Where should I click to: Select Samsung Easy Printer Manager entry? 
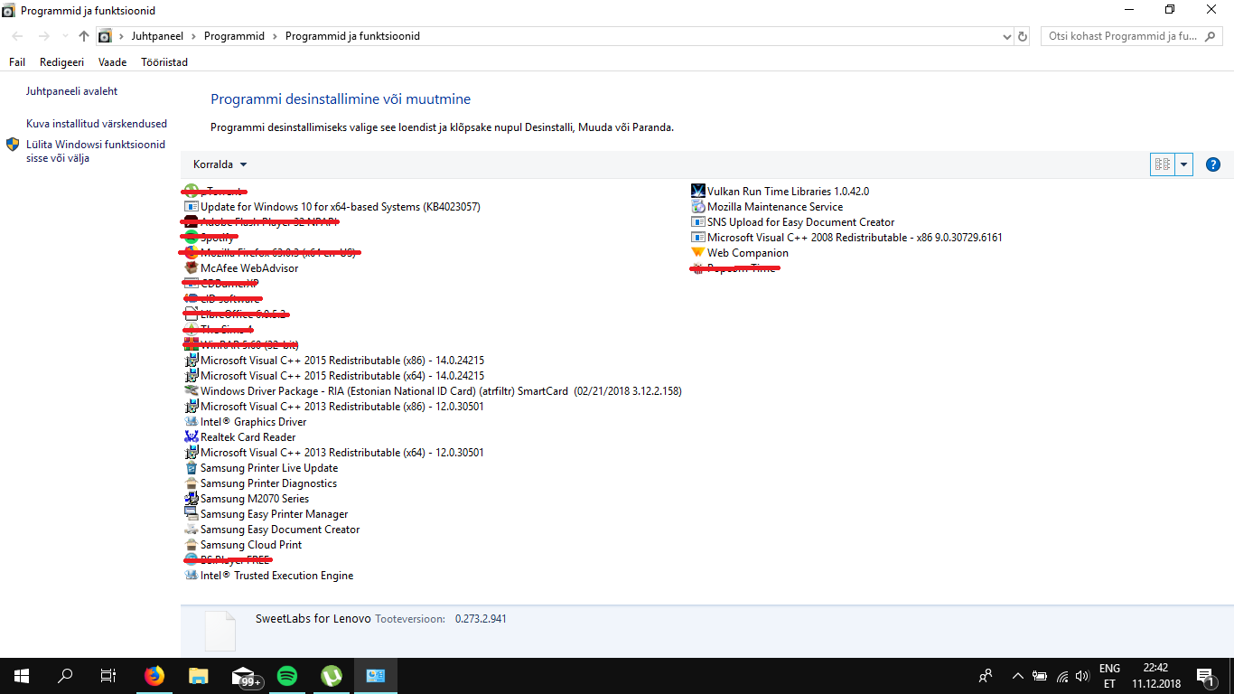[274, 514]
